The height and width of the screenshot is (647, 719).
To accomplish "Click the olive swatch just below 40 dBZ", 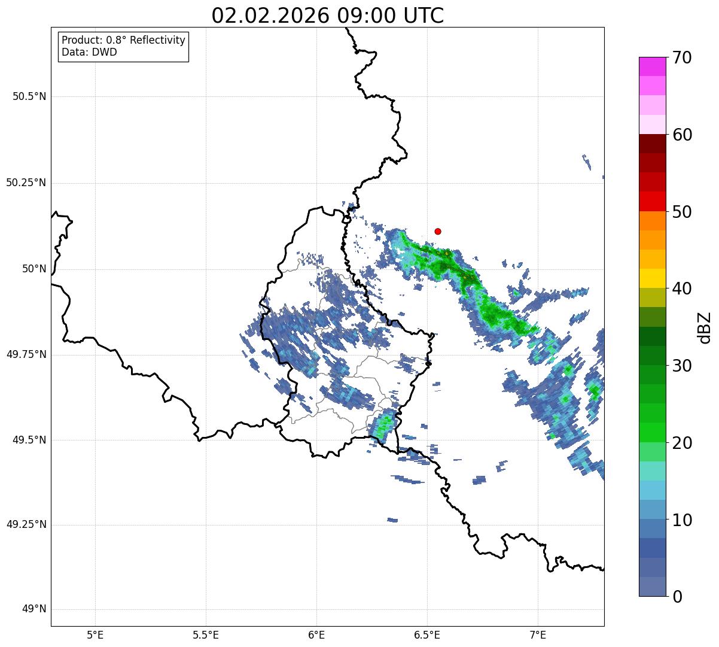I will pyautogui.click(x=652, y=297).
